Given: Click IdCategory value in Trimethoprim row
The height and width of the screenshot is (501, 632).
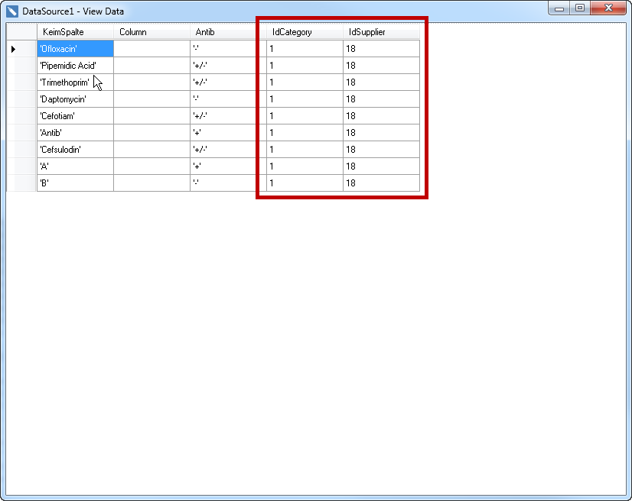Looking at the screenshot, I should click(x=305, y=82).
